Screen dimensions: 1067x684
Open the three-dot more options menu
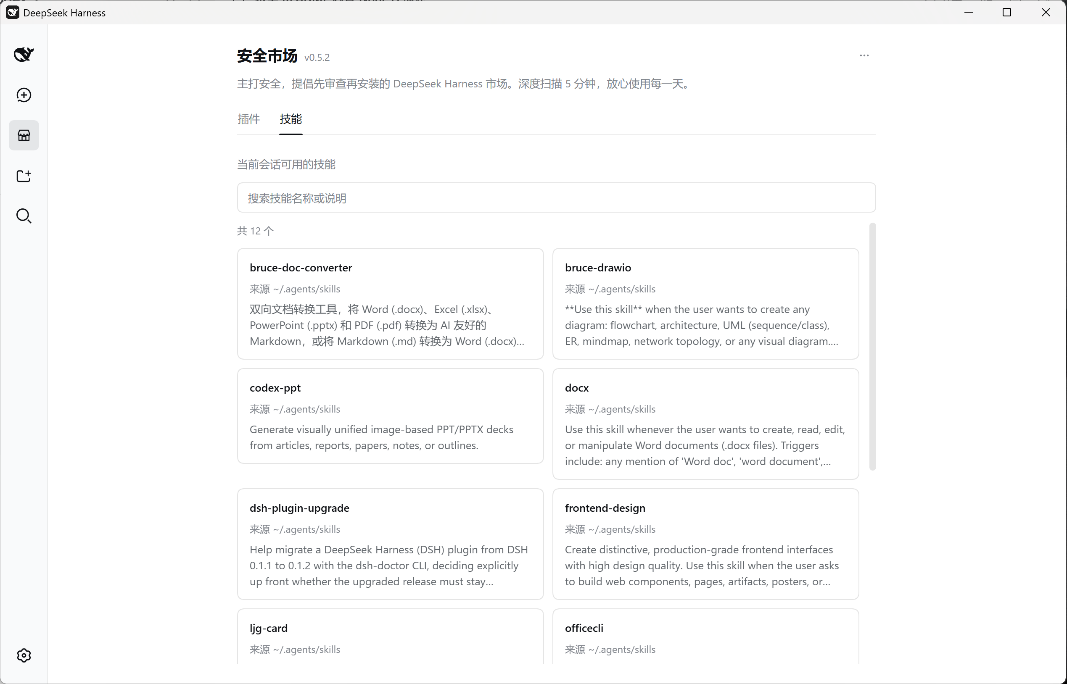click(x=864, y=55)
